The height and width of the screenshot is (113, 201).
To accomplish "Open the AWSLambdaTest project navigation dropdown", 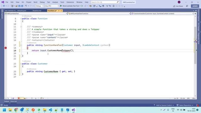I will (36, 13).
